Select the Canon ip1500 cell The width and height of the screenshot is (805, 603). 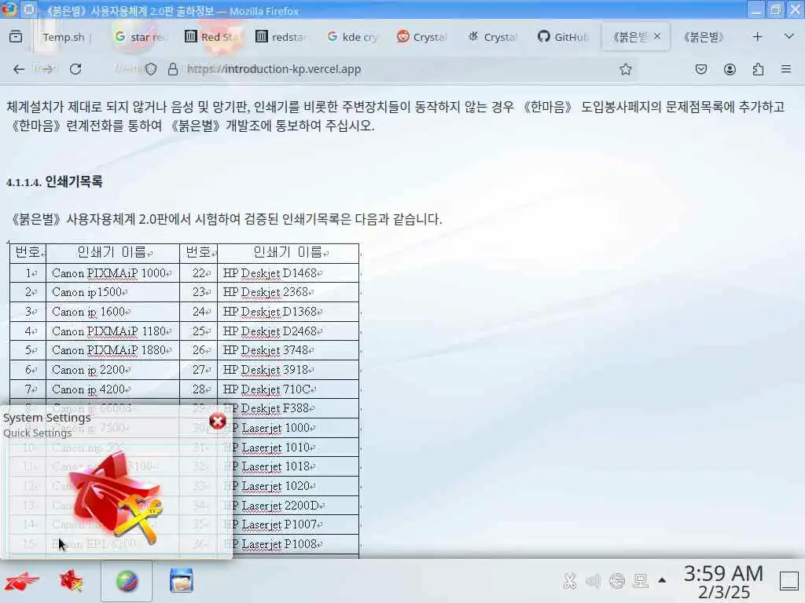(x=113, y=292)
